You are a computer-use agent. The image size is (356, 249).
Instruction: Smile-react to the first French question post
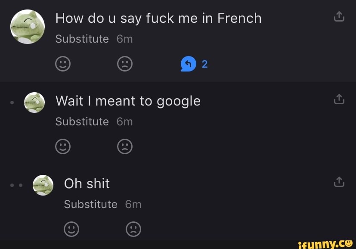[x=63, y=64]
